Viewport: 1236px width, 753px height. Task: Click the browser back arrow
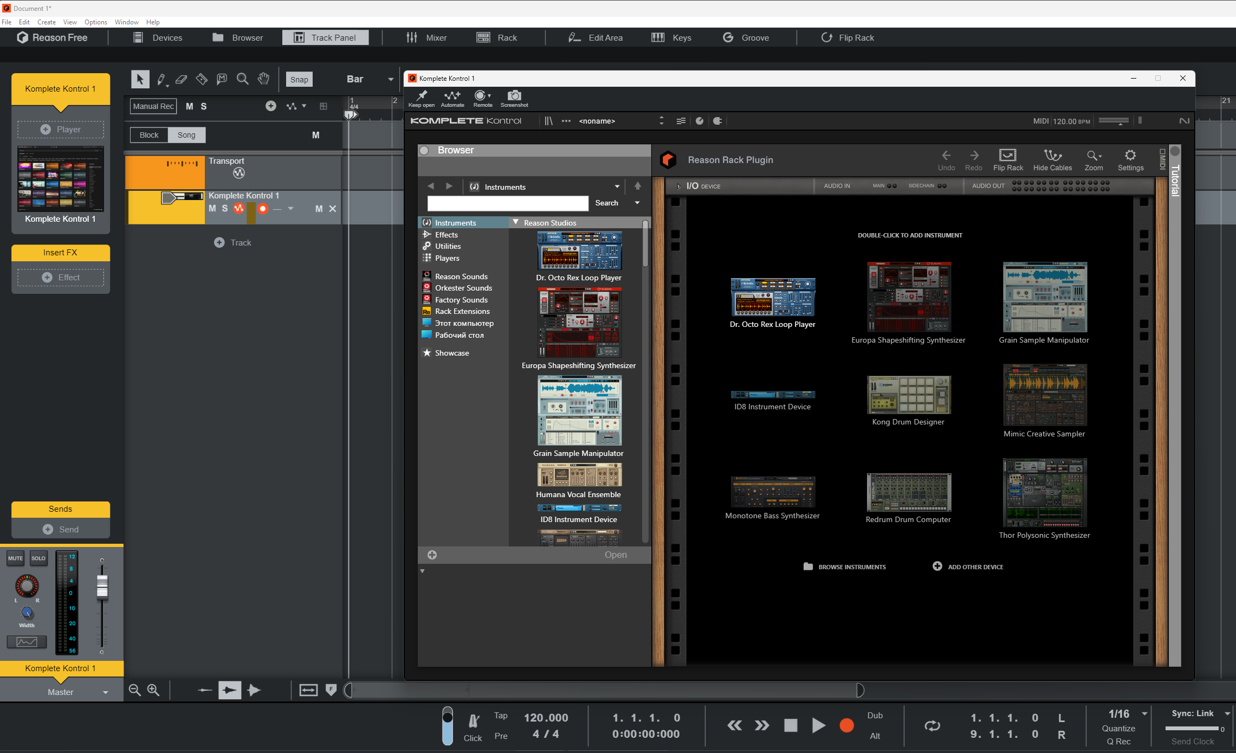pos(431,186)
